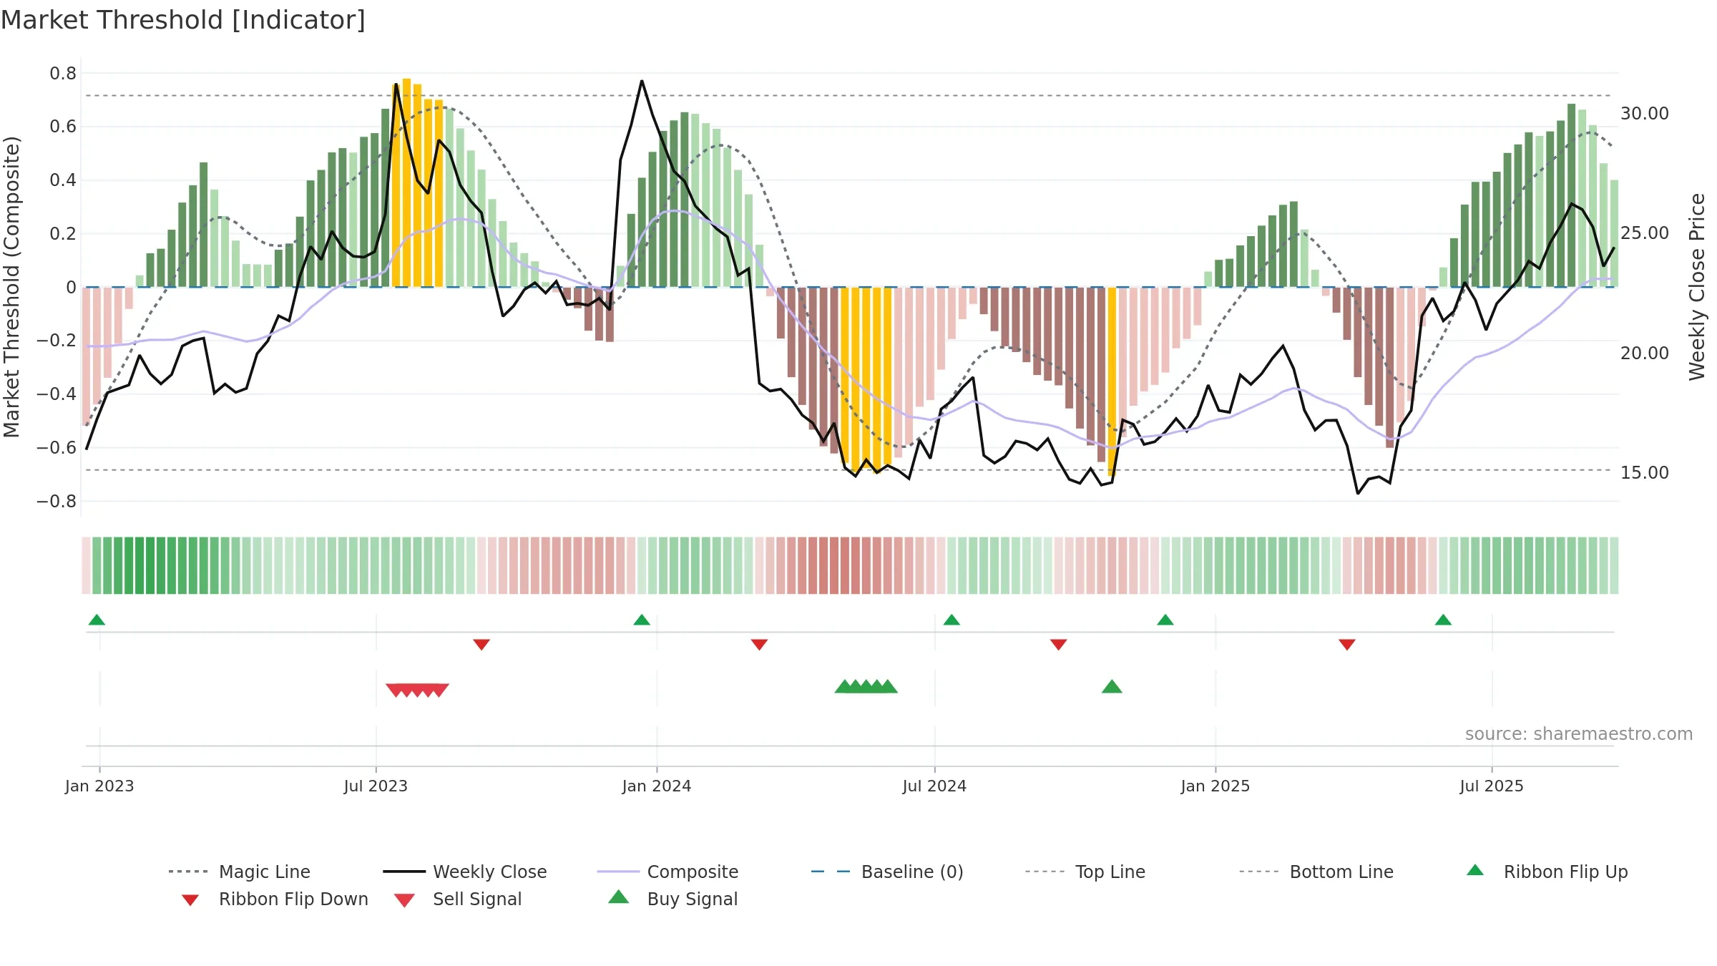
Task: Click the 'Weekly Close Price' axis title
Action: [x=1697, y=287]
